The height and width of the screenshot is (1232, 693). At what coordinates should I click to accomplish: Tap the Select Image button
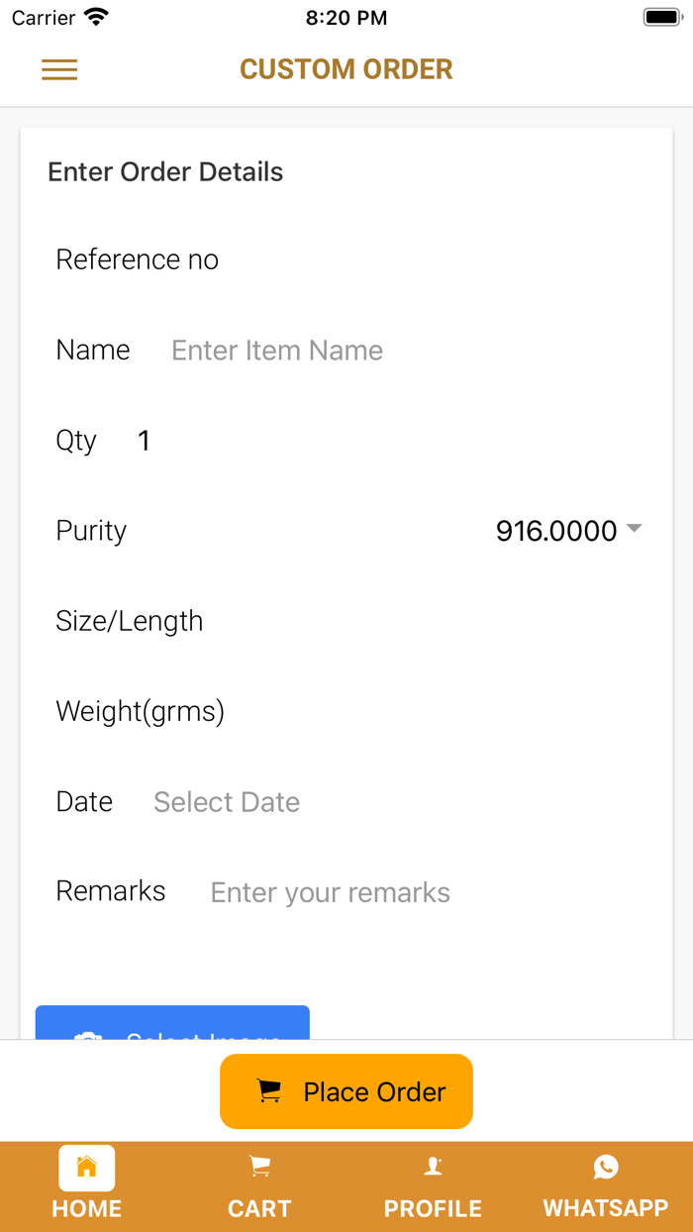point(172,1024)
